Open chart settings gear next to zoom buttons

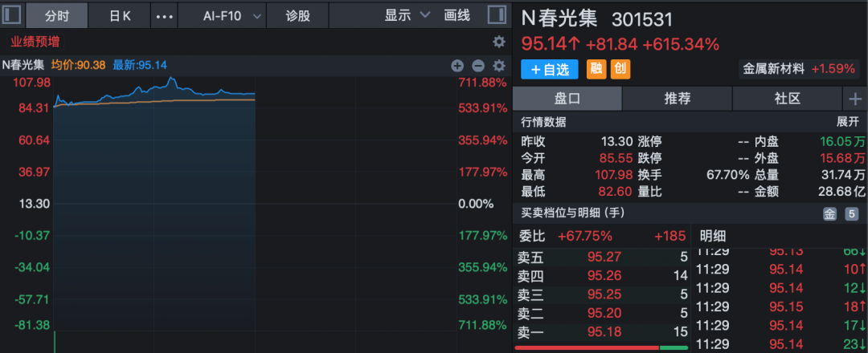(x=499, y=66)
